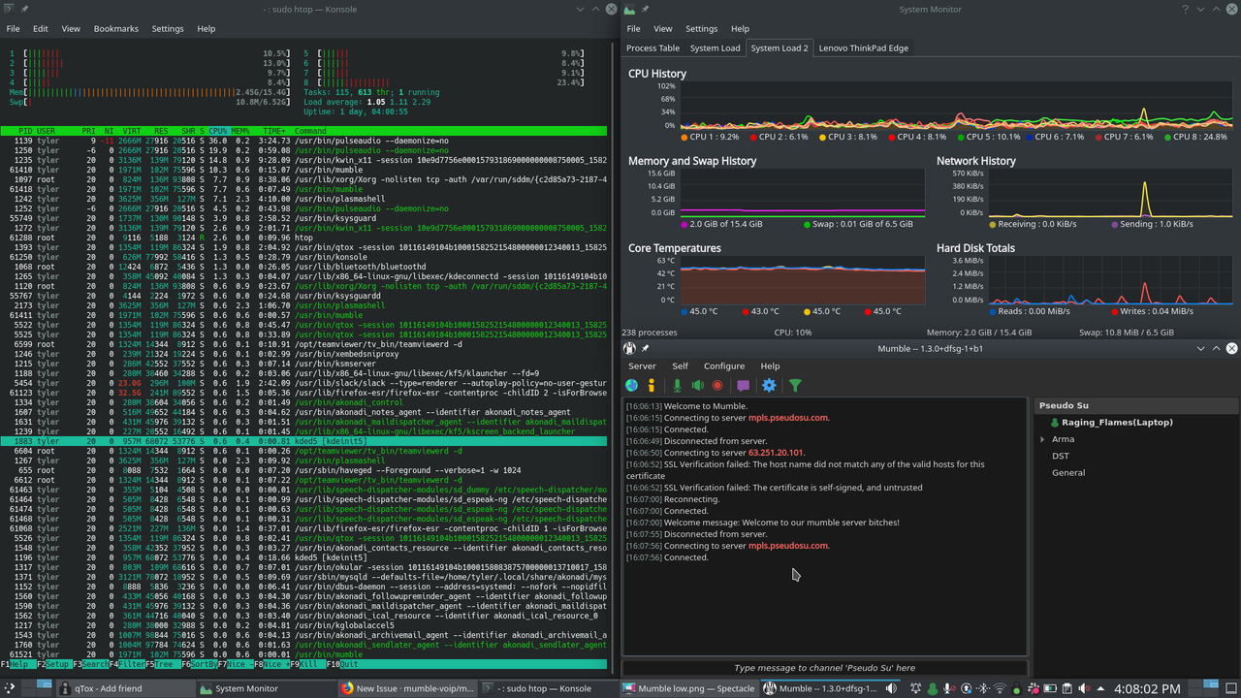Image resolution: width=1241 pixels, height=698 pixels.
Task: Select the highlighted kded5 [kdeinit5] process row
Action: (x=303, y=441)
